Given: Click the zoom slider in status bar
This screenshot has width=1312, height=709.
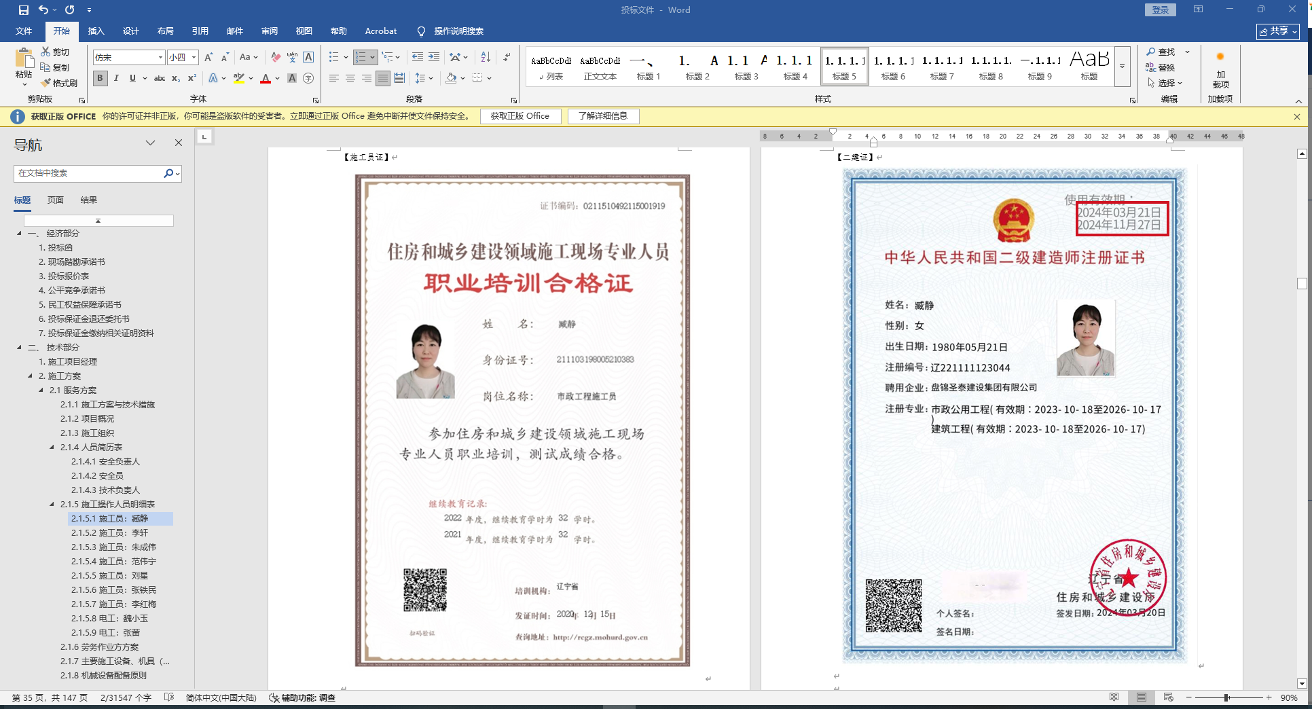Looking at the screenshot, I should (1226, 697).
